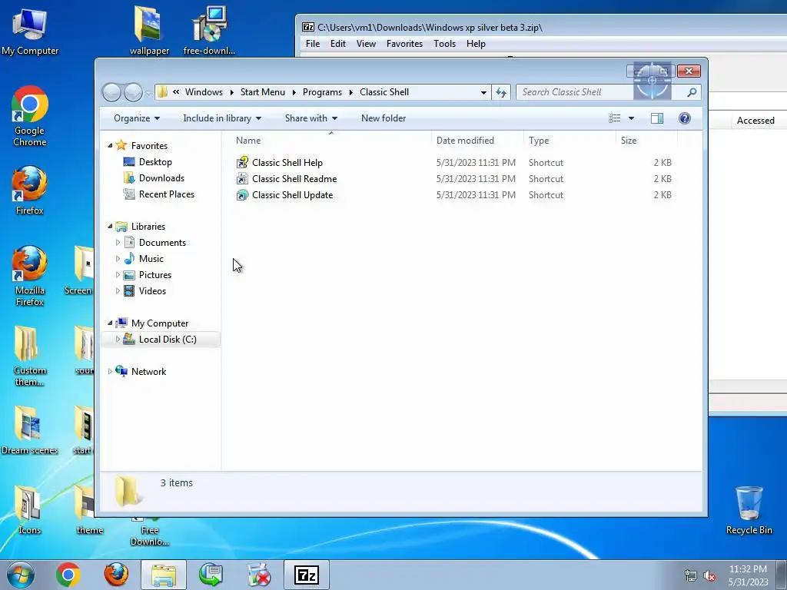The height and width of the screenshot is (590, 787).
Task: Select the Pictures library
Action: point(155,275)
